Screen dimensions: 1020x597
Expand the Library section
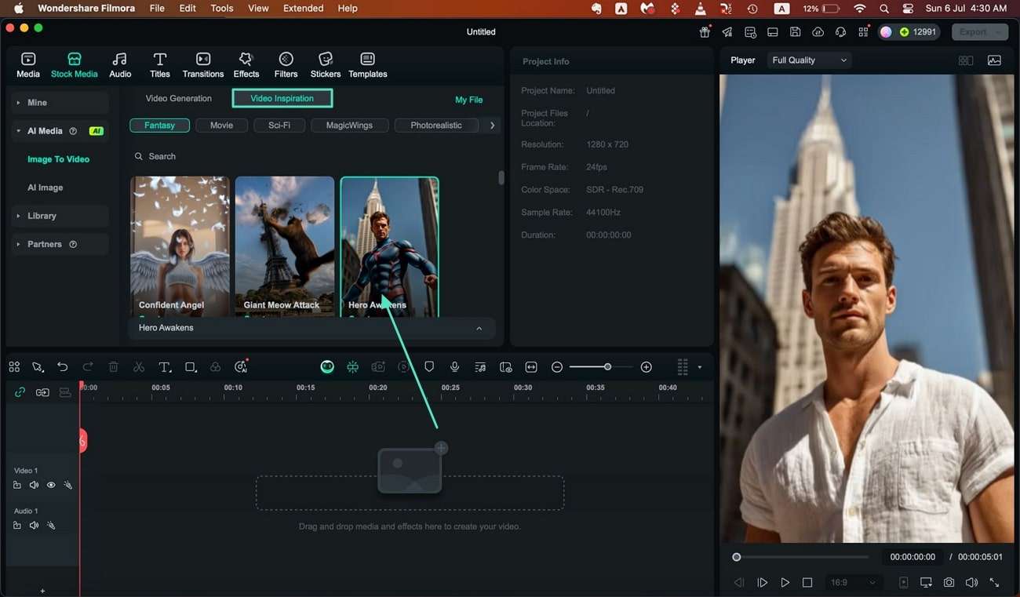click(60, 216)
